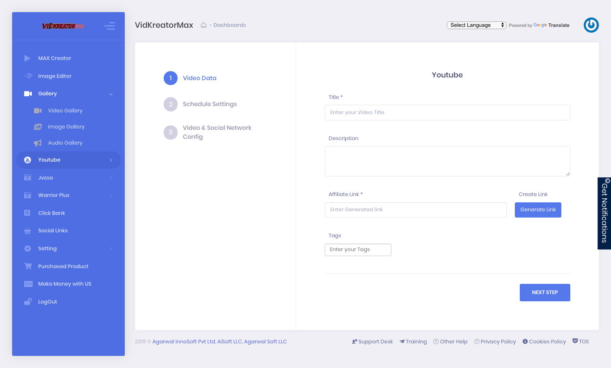Select step 1 Video Data
The height and width of the screenshot is (368, 611).
click(x=190, y=78)
